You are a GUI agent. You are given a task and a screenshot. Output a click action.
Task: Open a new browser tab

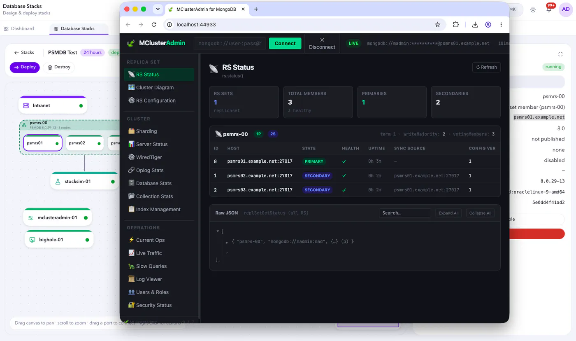[x=256, y=9]
